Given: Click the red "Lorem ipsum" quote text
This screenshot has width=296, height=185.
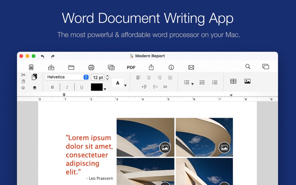Looking at the screenshot, I should 89,155.
